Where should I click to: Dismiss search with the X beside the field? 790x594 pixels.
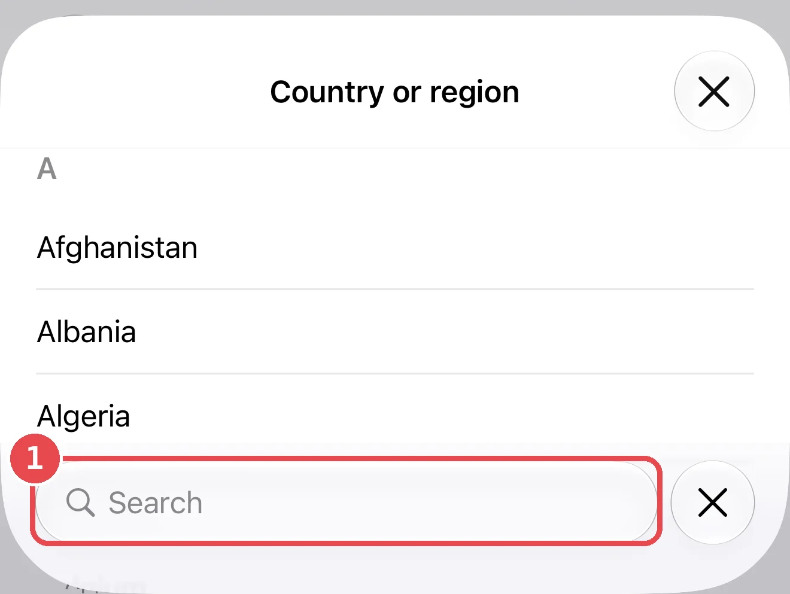[713, 502]
